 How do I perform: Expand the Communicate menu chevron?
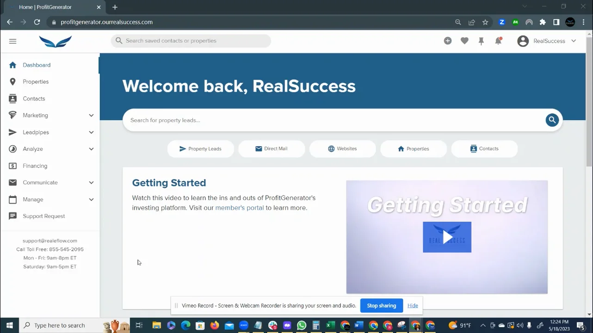[91, 183]
